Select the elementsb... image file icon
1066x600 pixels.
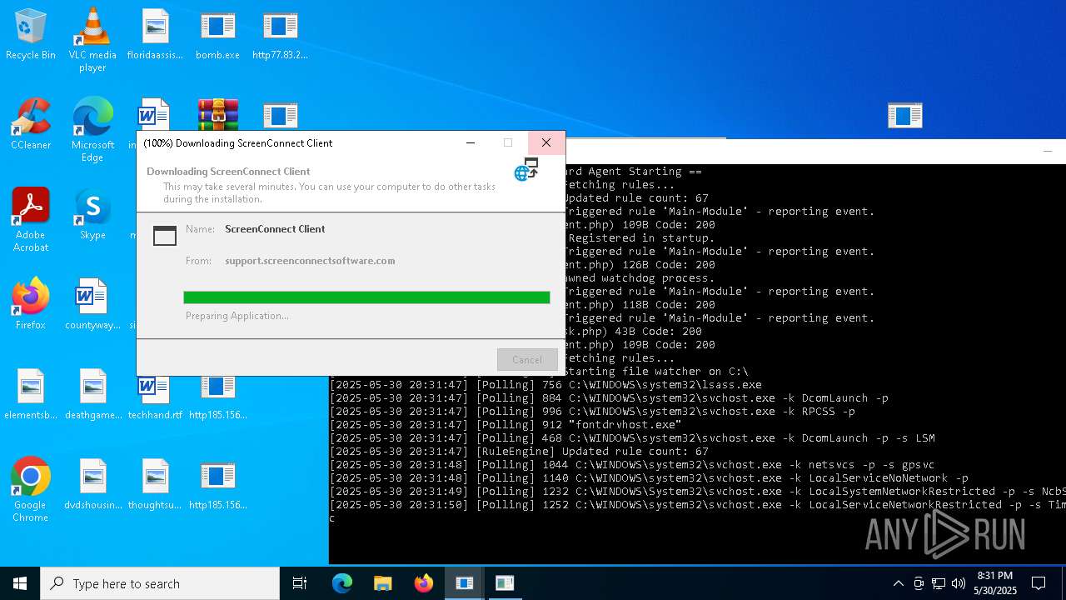[x=31, y=395]
